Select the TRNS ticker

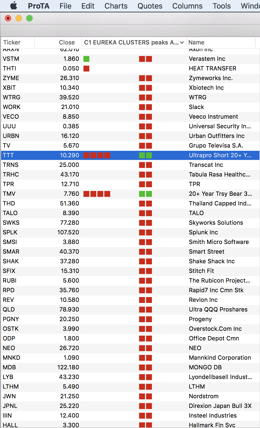click(11, 165)
